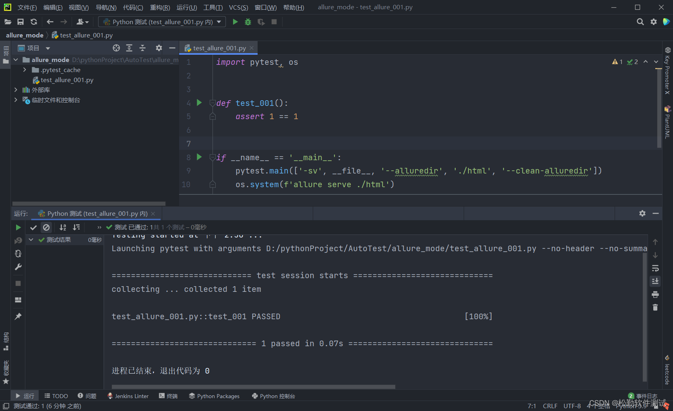Viewport: 673px width, 411px height.
Task: Pin the run tab with pin icon
Action: (x=18, y=316)
